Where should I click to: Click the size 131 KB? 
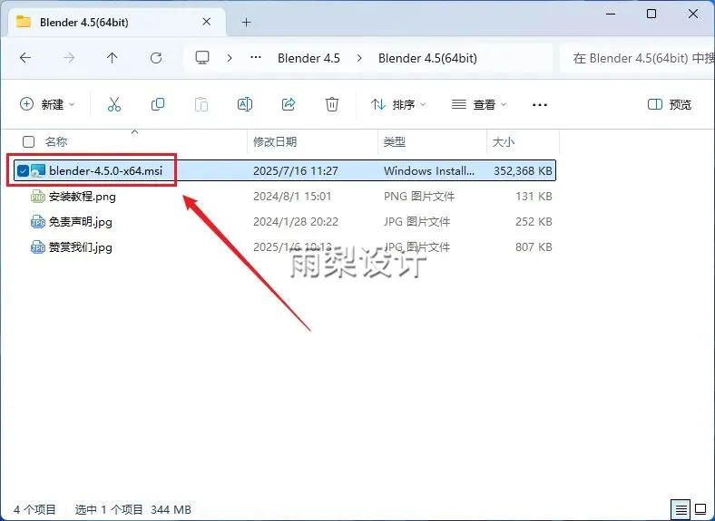[x=534, y=197]
